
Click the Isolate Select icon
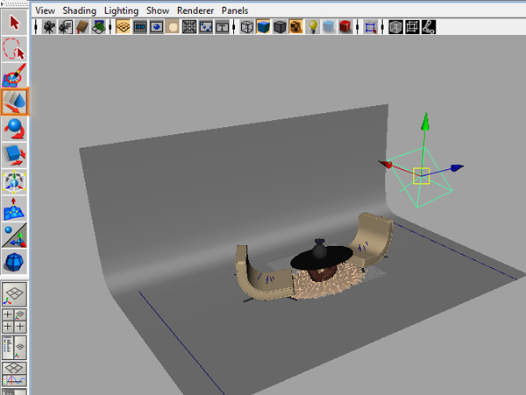point(370,27)
